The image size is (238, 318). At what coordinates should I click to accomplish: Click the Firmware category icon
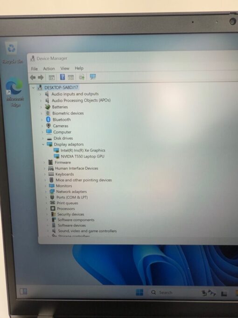pos(50,162)
